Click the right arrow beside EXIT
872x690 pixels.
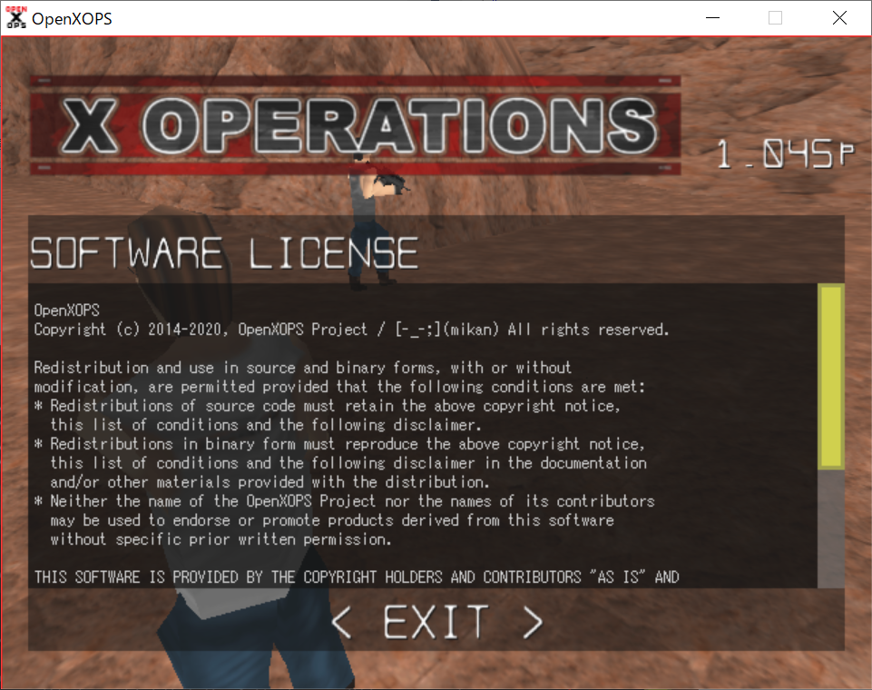(533, 622)
